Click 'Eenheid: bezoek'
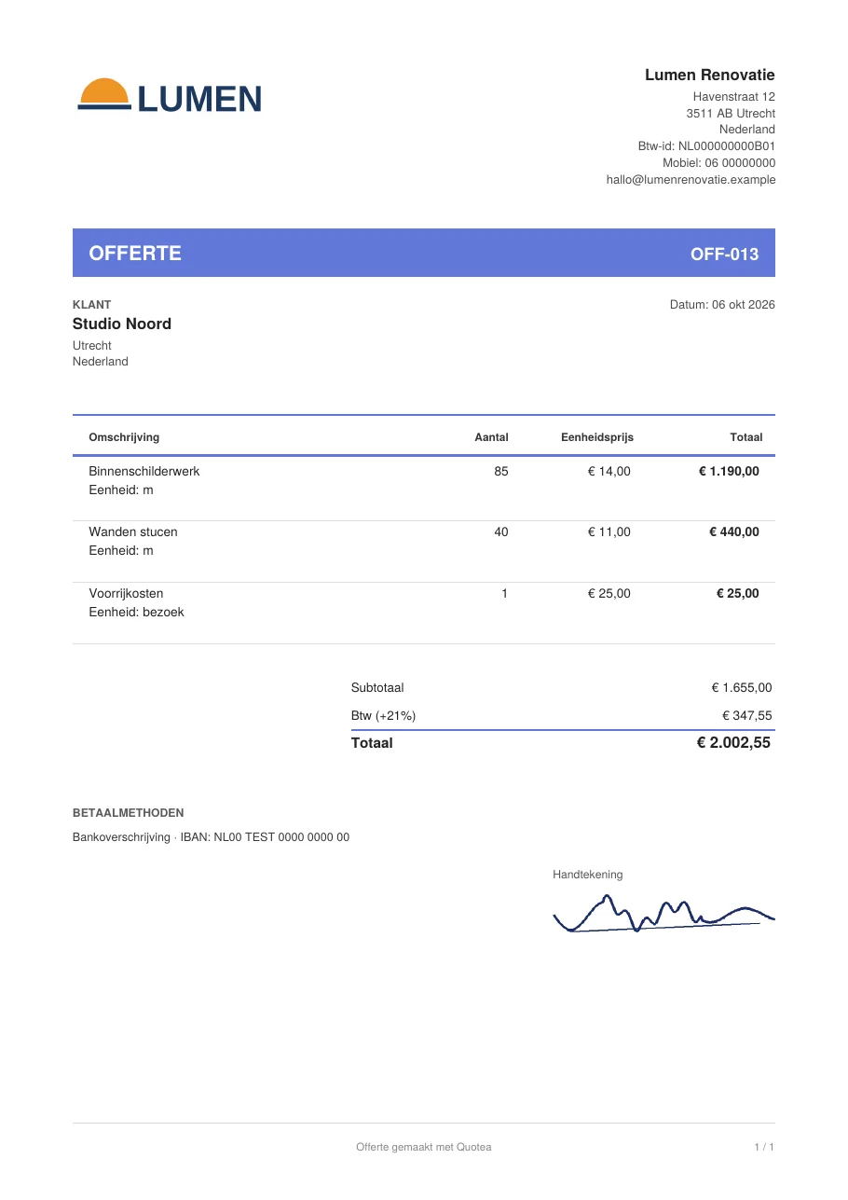 [137, 613]
